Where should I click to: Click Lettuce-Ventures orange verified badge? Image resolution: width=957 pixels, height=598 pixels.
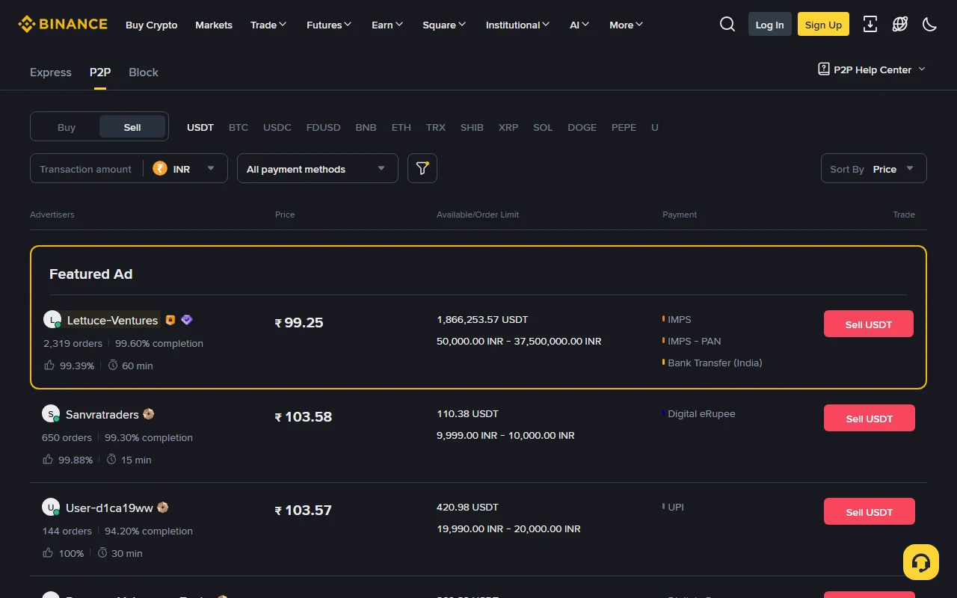pos(170,320)
